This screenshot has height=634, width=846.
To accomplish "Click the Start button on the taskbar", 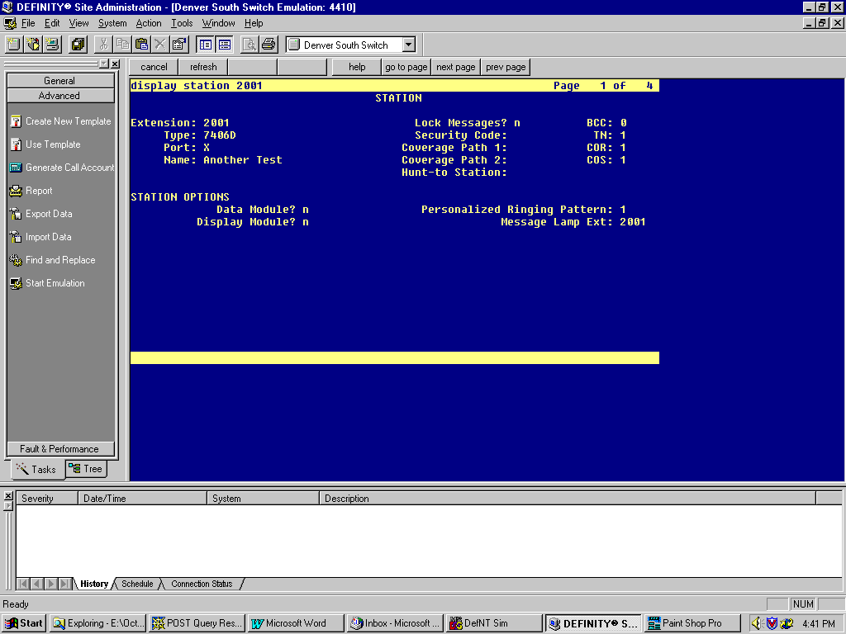I will pos(24,623).
